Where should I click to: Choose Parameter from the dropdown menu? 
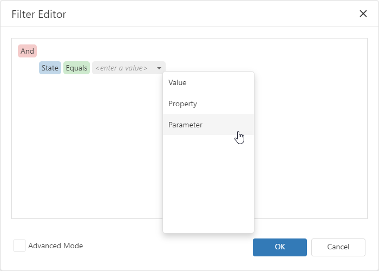[x=208, y=125]
